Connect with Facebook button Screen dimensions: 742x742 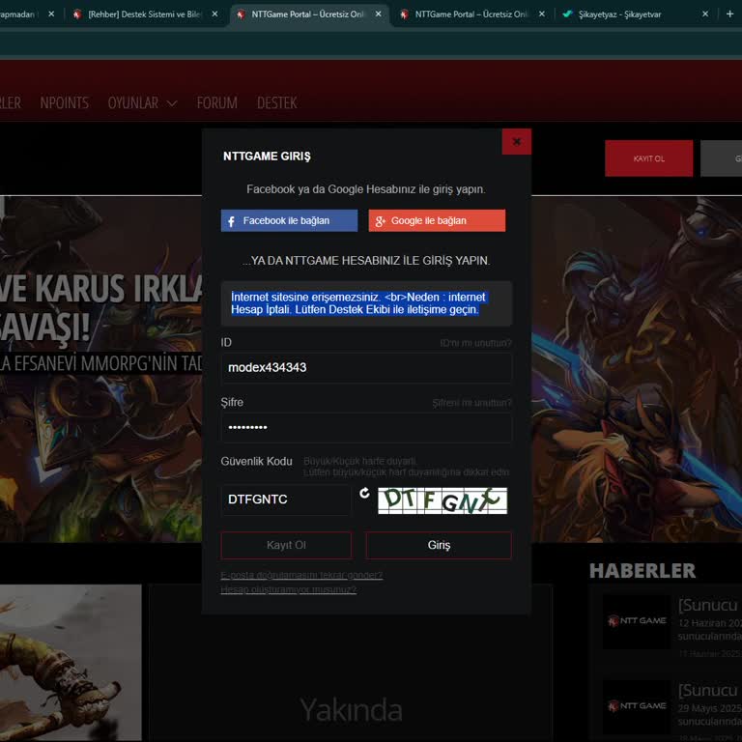[x=289, y=220]
